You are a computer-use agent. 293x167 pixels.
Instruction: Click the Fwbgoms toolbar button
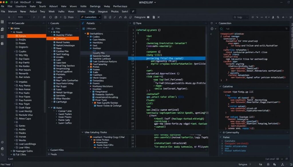pos(140,17)
